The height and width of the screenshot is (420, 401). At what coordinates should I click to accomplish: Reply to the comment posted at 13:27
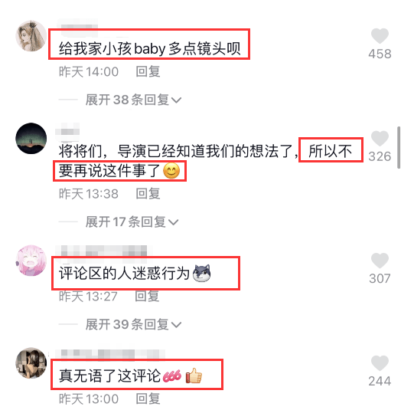point(147,297)
